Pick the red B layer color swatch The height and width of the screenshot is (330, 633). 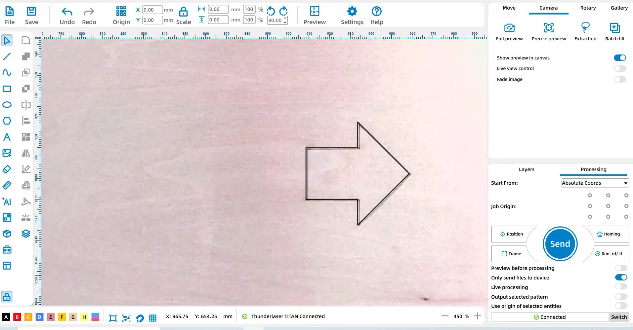(17, 317)
